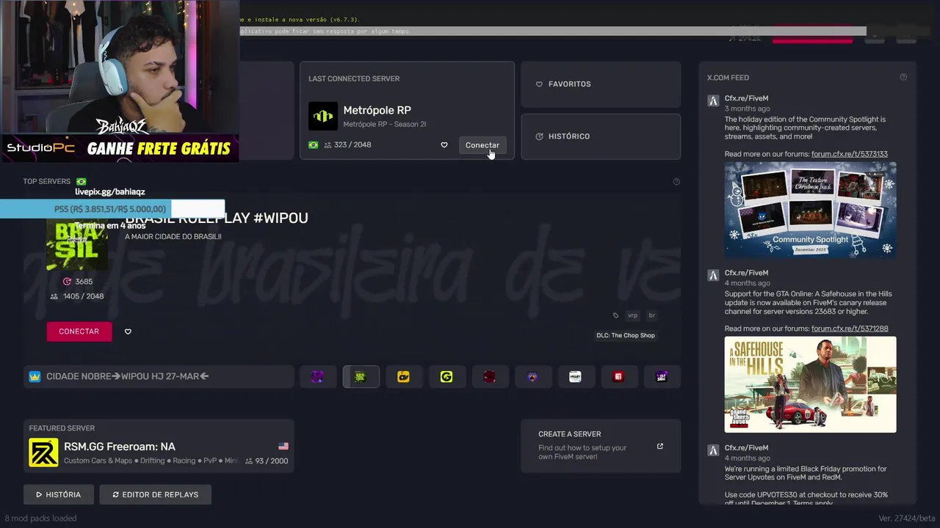Click help icon in TOP SERVERS header
This screenshot has width=940, height=528.
click(x=676, y=181)
